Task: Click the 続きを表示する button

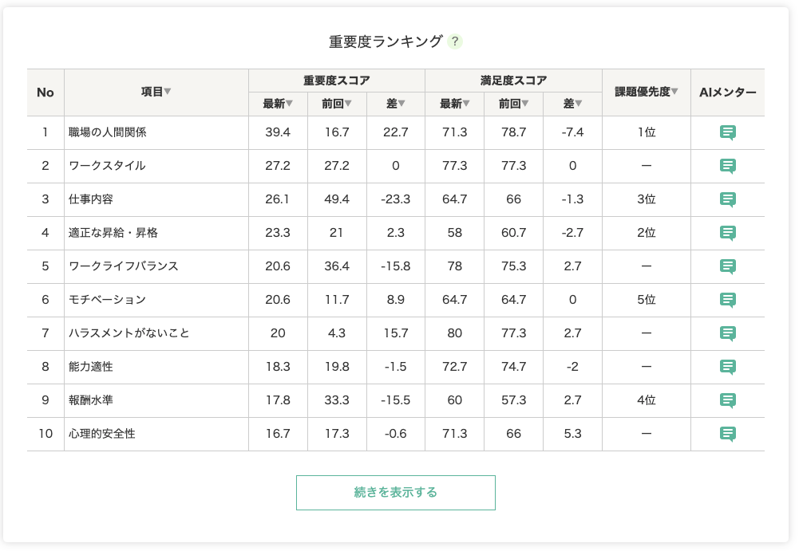Action: pyautogui.click(x=396, y=493)
